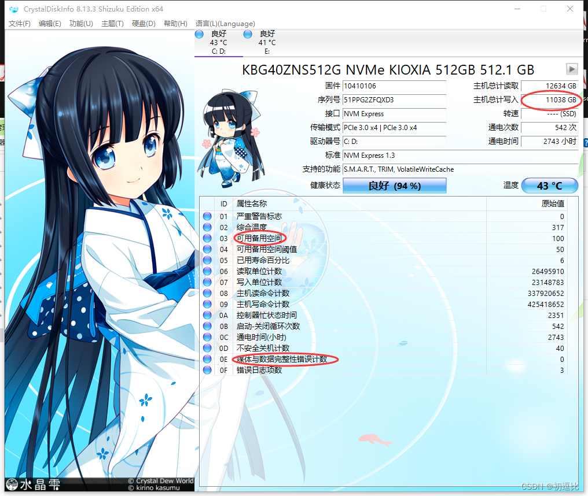Click the CrystalDiskInfo title bar icon
588x496 pixels.
click(x=14, y=9)
